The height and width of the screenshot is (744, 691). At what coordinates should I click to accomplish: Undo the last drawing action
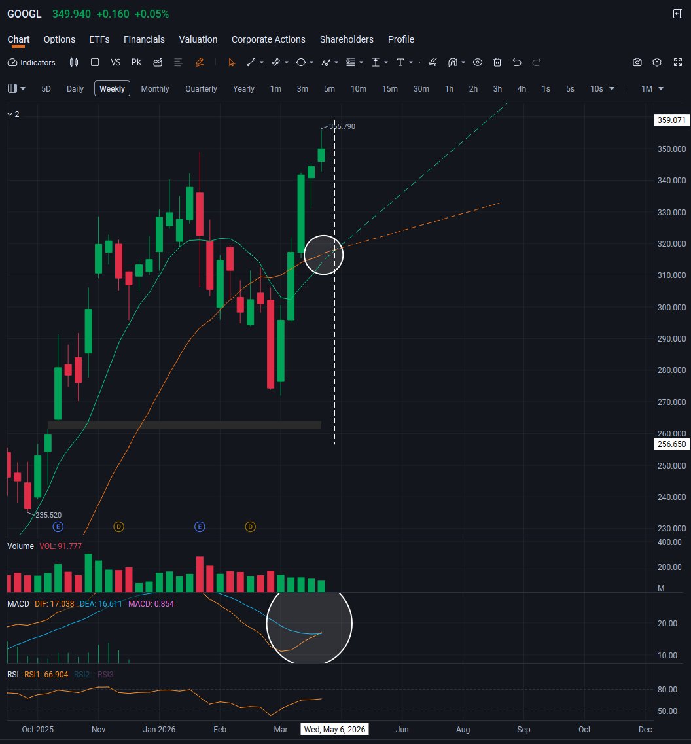tap(517, 63)
